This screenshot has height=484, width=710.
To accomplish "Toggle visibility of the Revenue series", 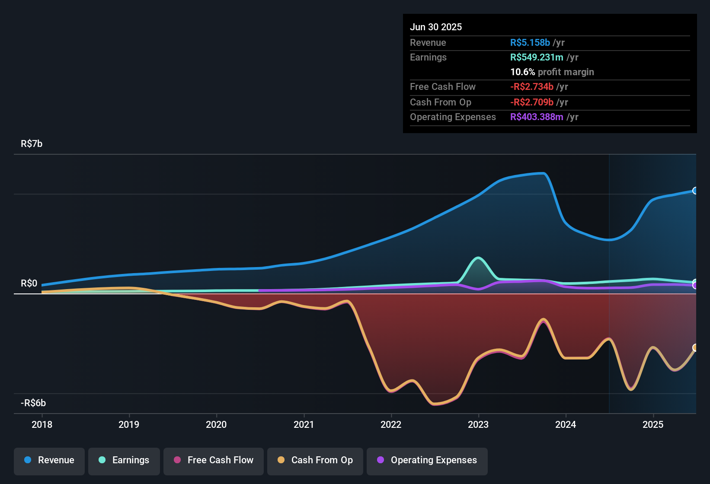I will (x=49, y=460).
